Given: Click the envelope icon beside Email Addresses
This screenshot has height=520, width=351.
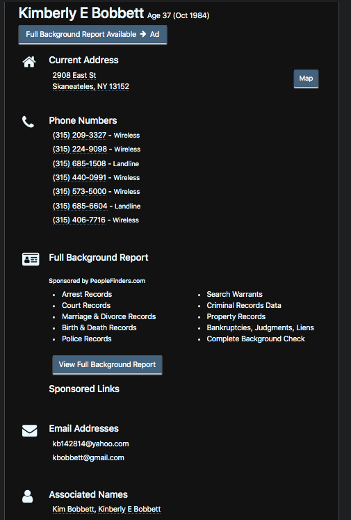Looking at the screenshot, I should click(29, 430).
